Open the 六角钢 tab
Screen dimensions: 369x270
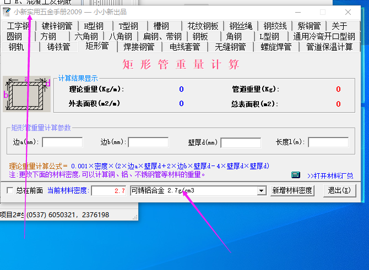tap(86, 36)
